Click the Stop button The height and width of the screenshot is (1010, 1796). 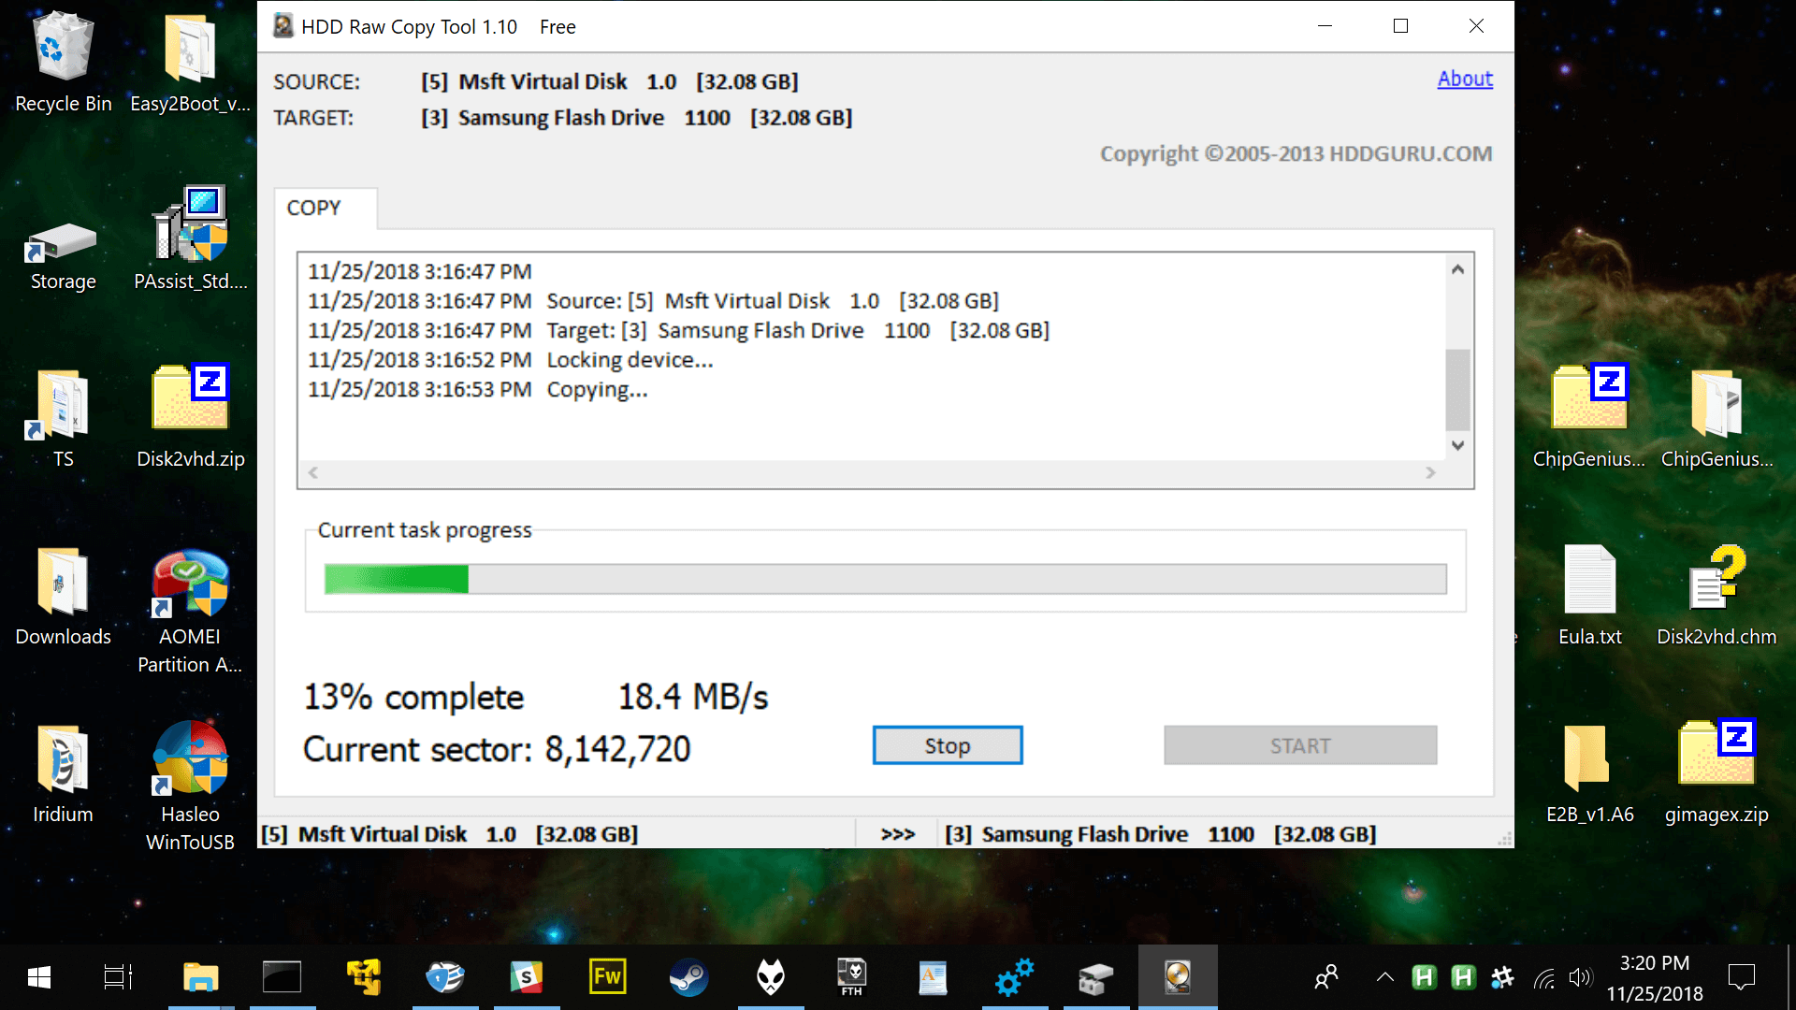click(948, 745)
